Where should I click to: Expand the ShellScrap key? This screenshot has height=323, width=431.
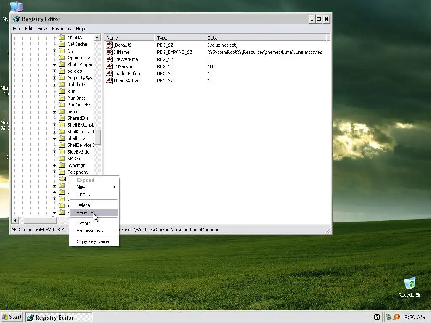[54, 138]
